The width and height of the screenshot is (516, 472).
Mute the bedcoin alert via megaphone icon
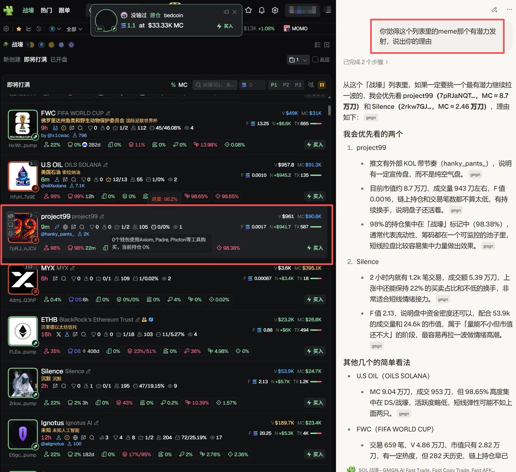(226, 12)
